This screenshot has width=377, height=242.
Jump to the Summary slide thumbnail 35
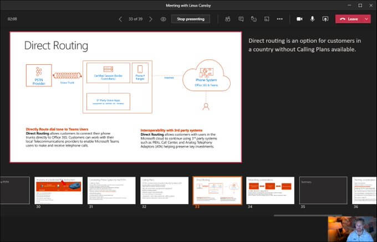click(323, 190)
